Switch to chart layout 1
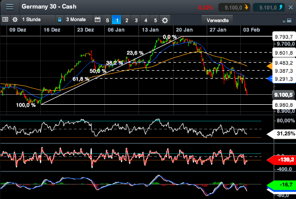296x199 pixels. (x=116, y=20)
